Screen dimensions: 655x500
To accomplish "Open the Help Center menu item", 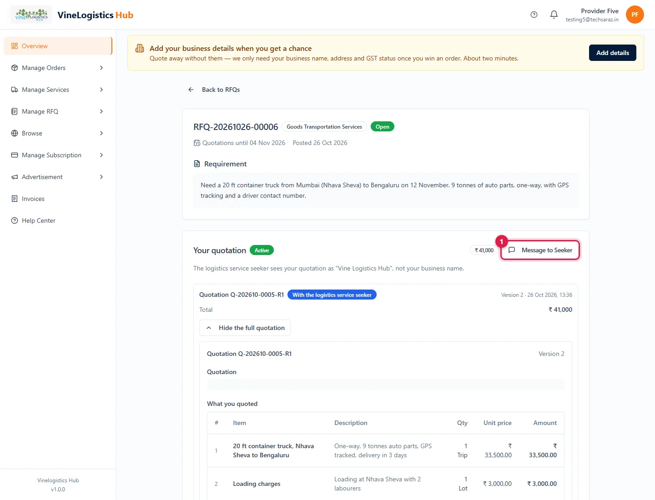I will tap(58, 220).
